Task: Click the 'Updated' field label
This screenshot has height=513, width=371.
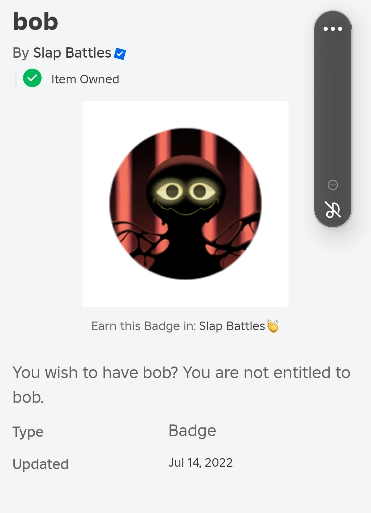Action: tap(41, 464)
